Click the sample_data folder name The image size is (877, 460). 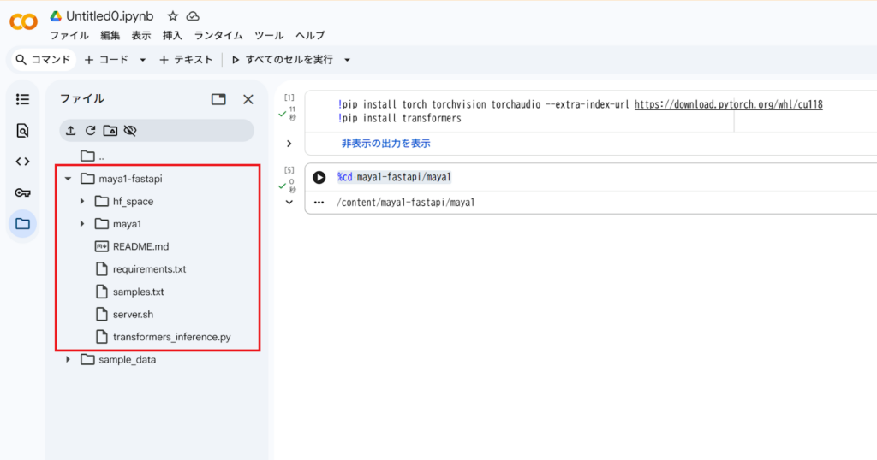(128, 360)
